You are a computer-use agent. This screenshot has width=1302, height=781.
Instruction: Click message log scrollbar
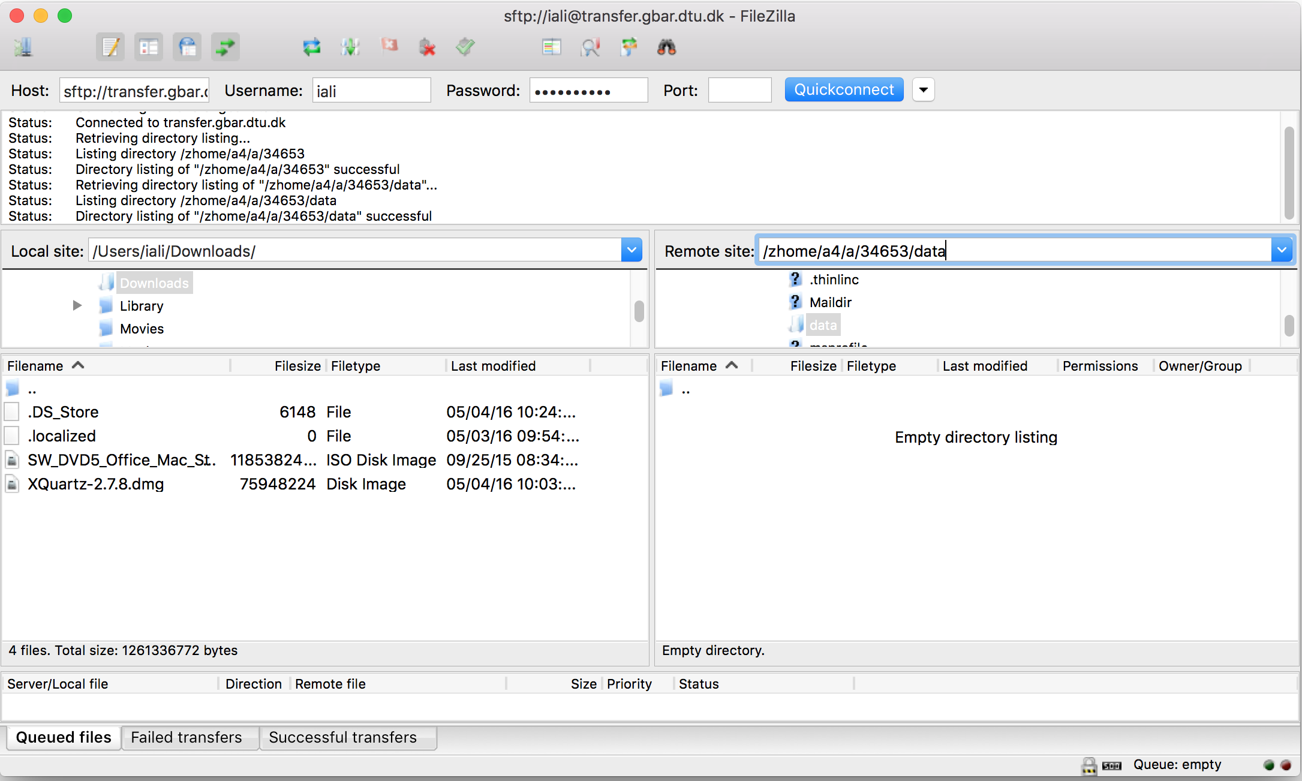tap(1289, 173)
